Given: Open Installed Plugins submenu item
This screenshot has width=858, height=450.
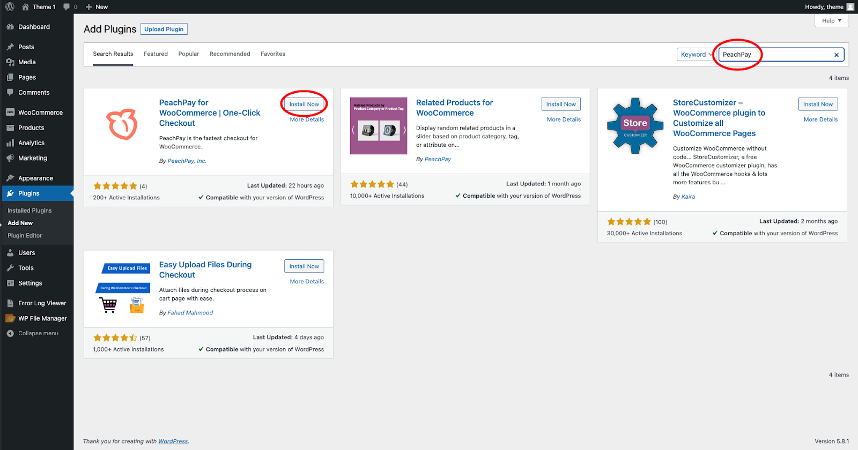Looking at the screenshot, I should 30,211.
